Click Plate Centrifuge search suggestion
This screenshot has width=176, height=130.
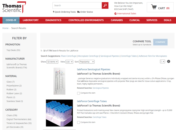click(x=69, y=56)
